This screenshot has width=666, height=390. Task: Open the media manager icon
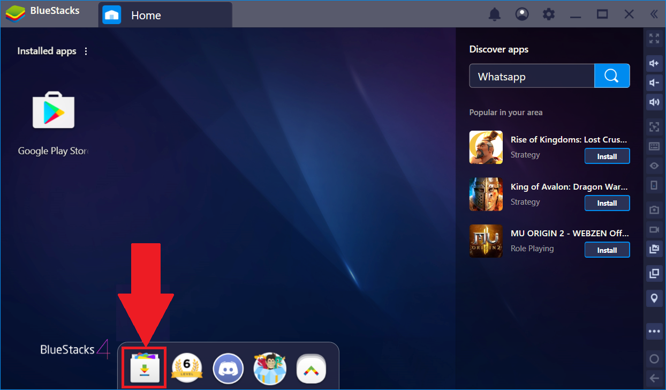(x=654, y=249)
